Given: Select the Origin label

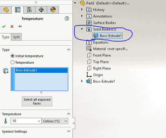Looking at the screenshot, I should [98, 75].
